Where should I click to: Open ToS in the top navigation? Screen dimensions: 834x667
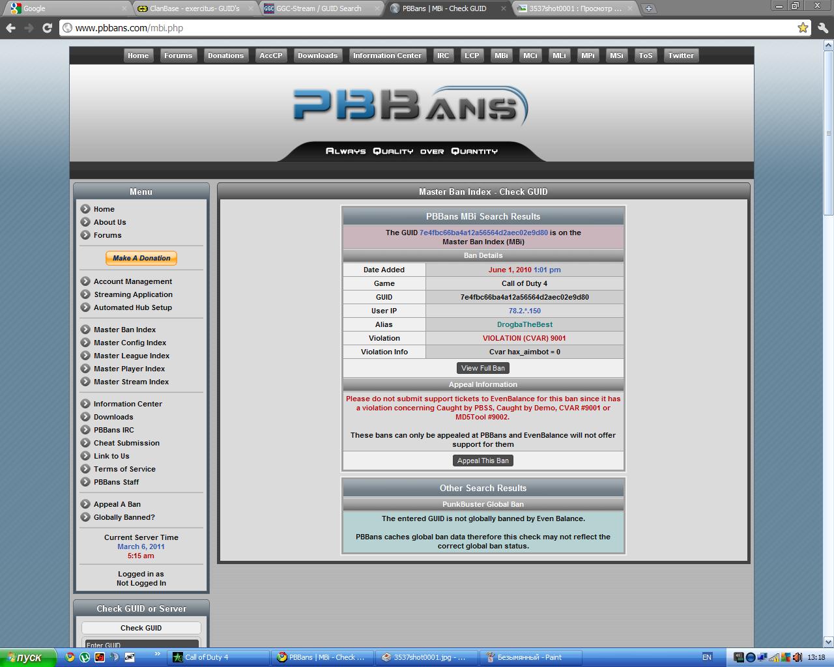[x=646, y=56]
